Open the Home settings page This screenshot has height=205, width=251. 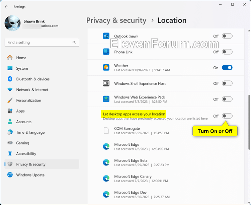tap(21, 58)
